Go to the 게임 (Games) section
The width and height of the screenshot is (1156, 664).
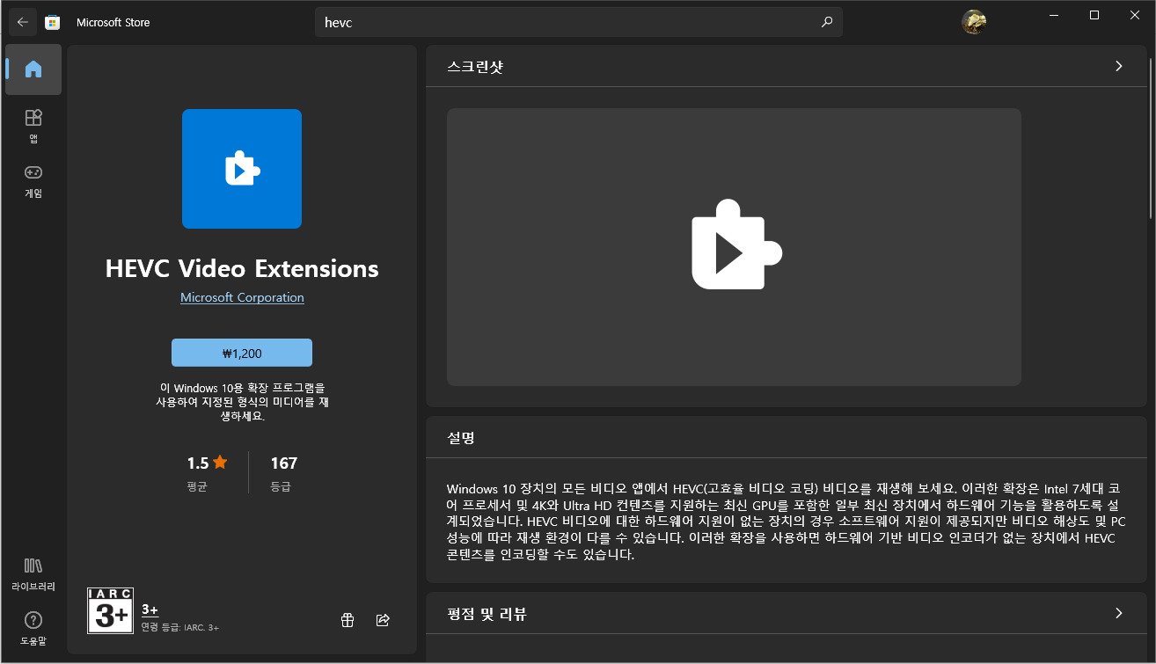click(x=33, y=180)
